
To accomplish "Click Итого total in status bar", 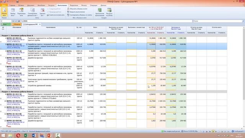I will (189, 131).
